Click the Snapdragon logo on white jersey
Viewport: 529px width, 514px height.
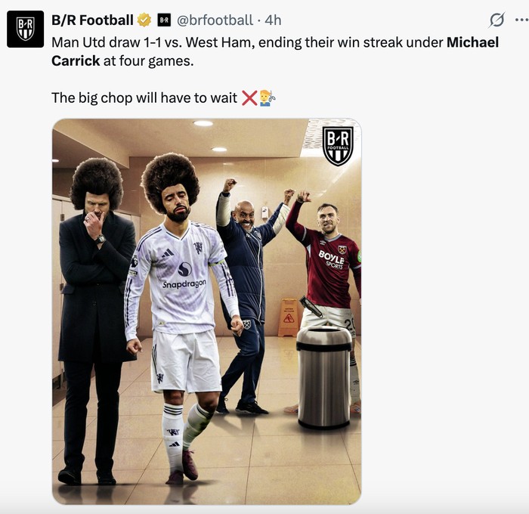(184, 276)
